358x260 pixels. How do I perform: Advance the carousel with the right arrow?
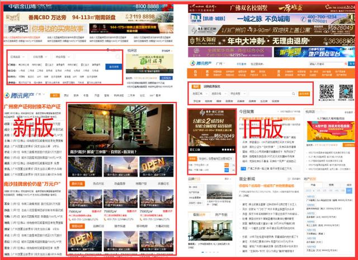click(x=169, y=128)
